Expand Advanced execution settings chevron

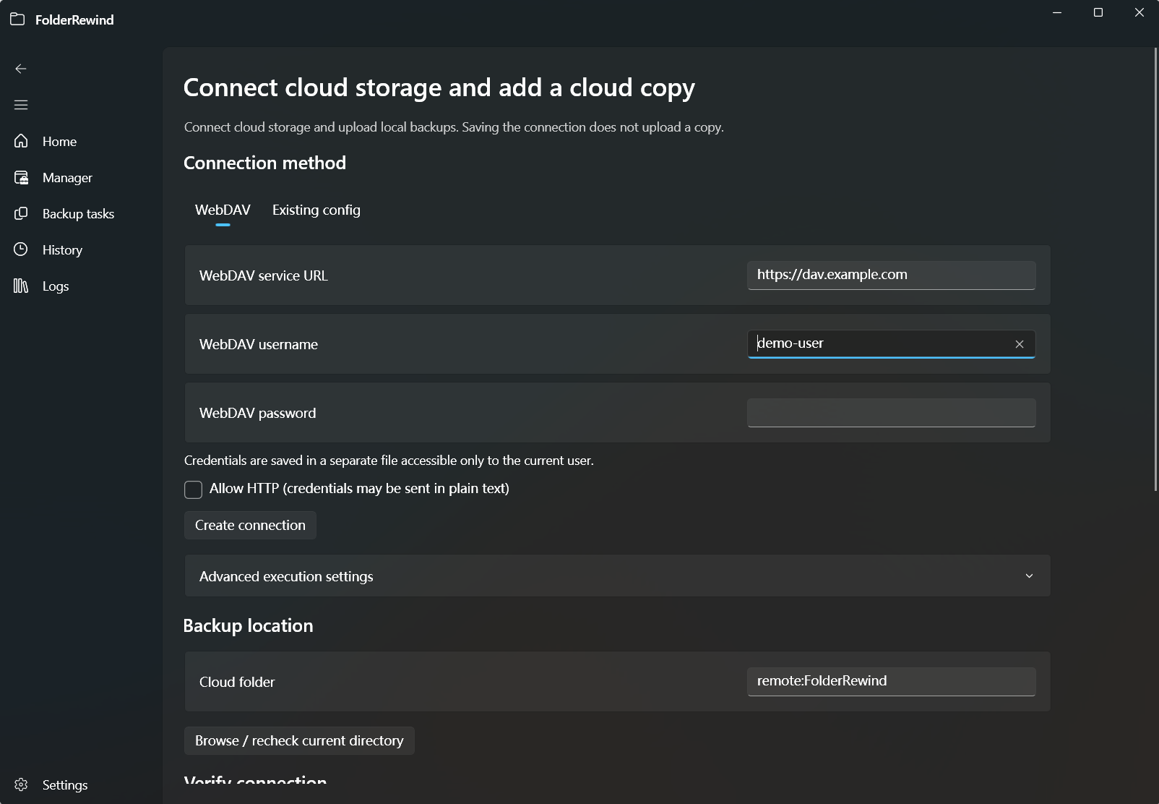[x=1029, y=576]
